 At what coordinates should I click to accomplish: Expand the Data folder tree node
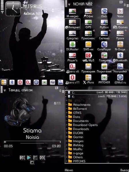[67, 117]
